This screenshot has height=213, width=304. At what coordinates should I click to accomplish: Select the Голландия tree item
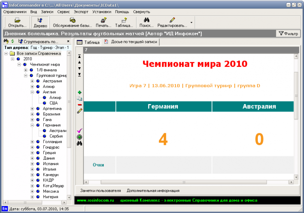click(52, 142)
